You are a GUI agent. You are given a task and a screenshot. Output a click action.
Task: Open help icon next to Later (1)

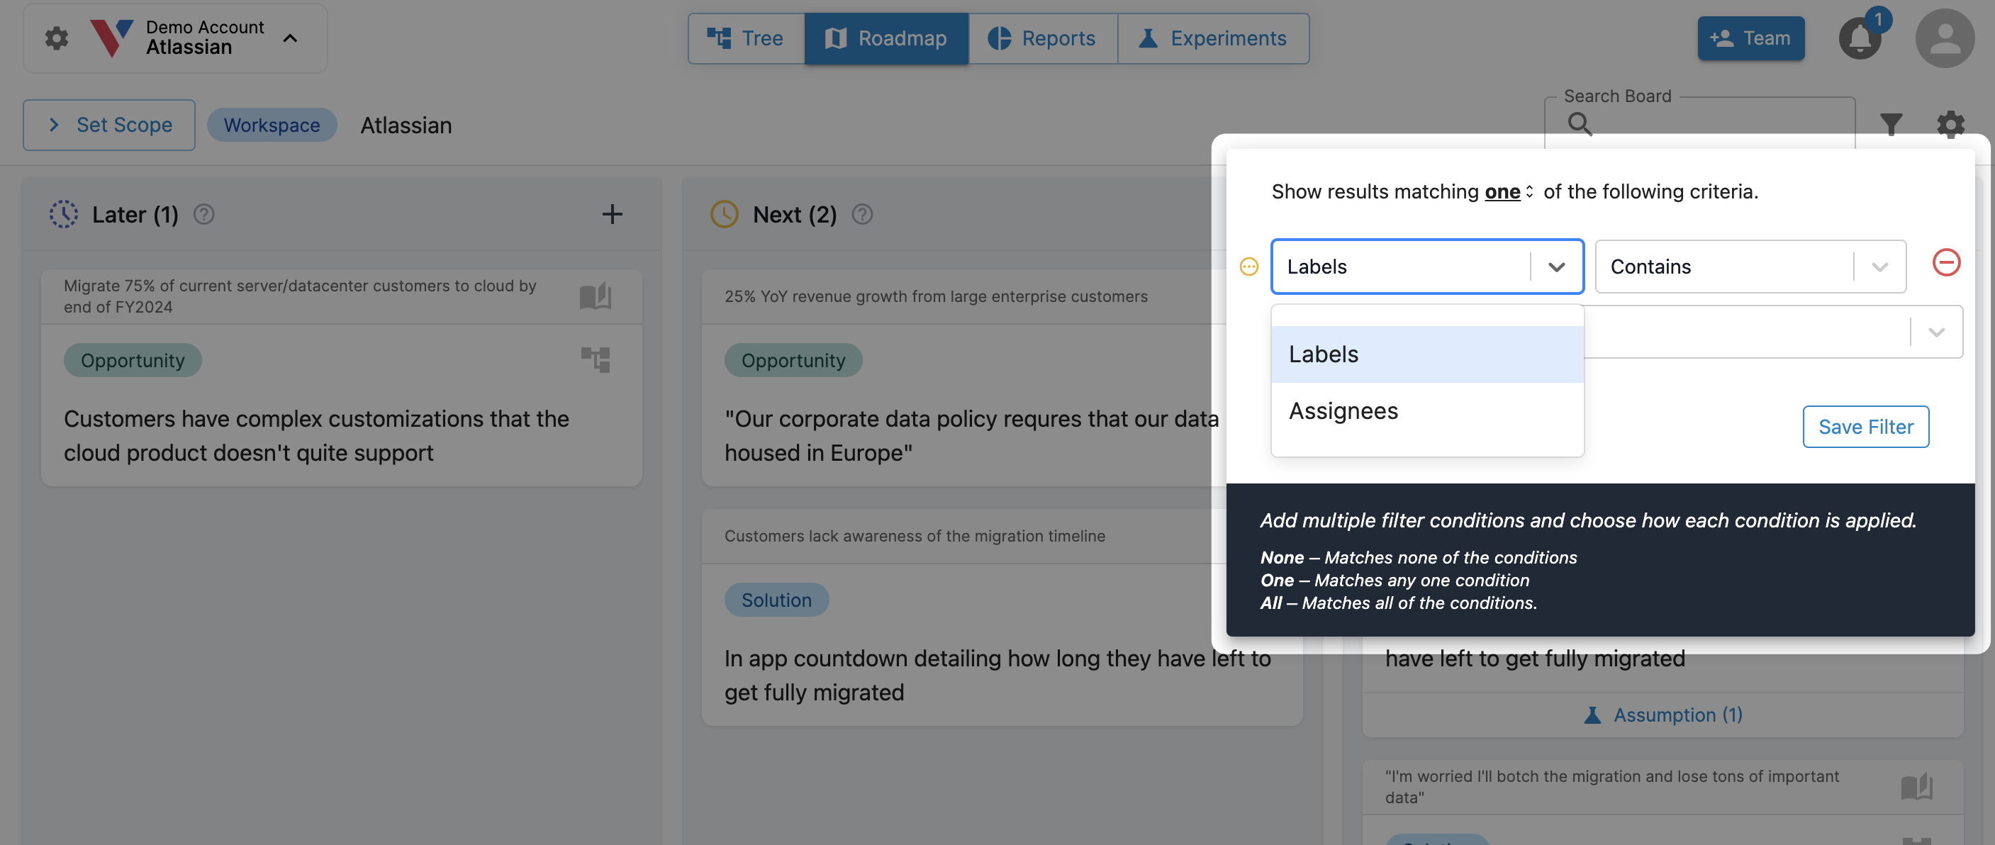(203, 215)
